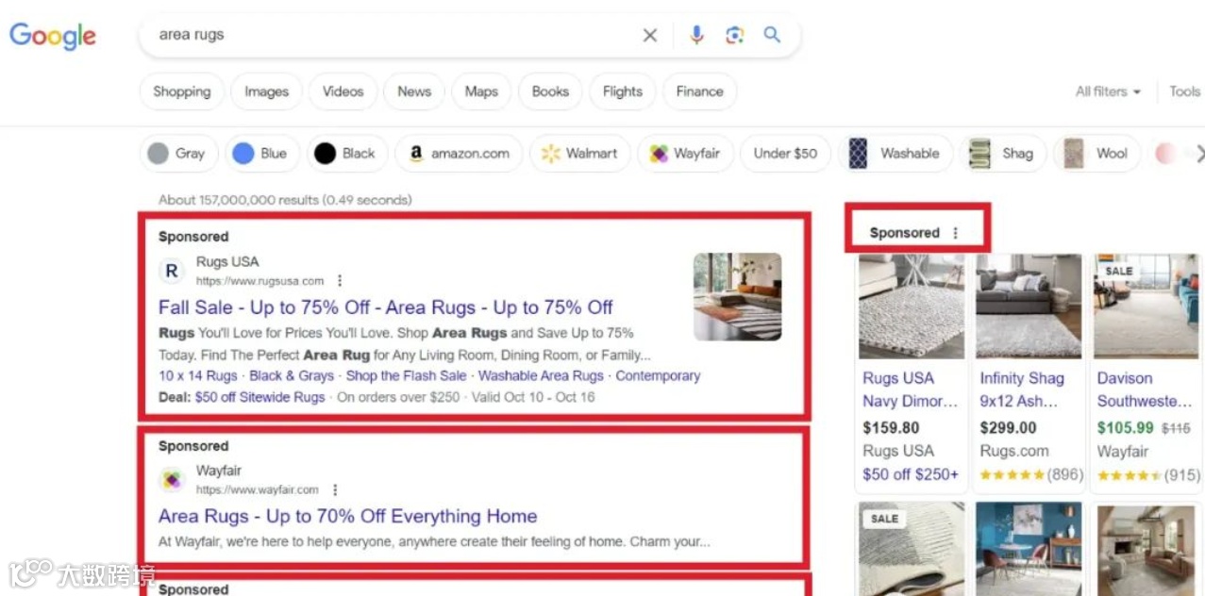Viewport: 1205px width, 596px height.
Task: Open three-dot menu beside rugsusa.com URL
Action: tap(340, 281)
